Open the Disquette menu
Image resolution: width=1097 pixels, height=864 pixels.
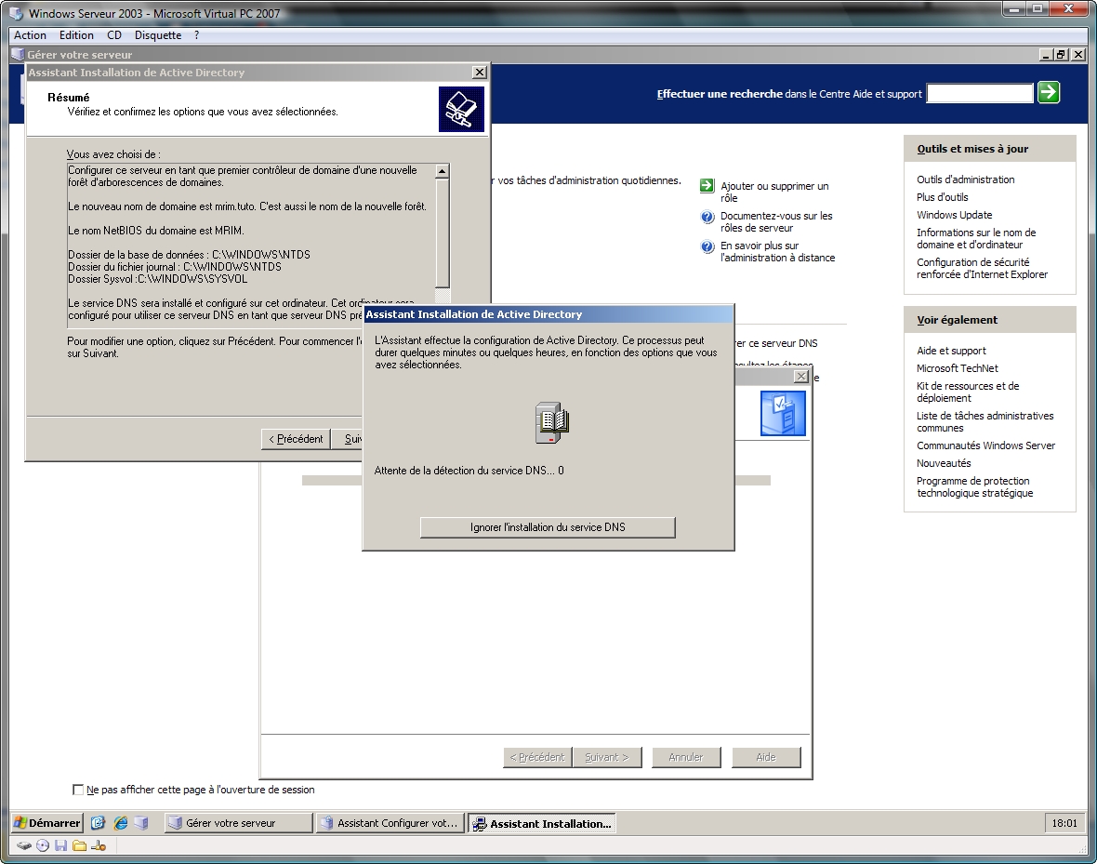click(158, 35)
